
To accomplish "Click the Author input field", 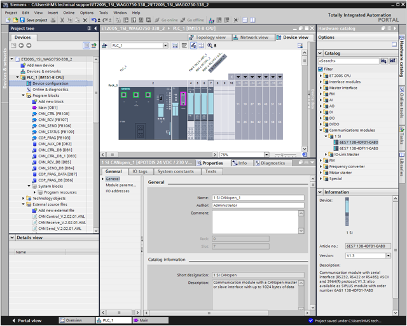I will [x=258, y=206].
